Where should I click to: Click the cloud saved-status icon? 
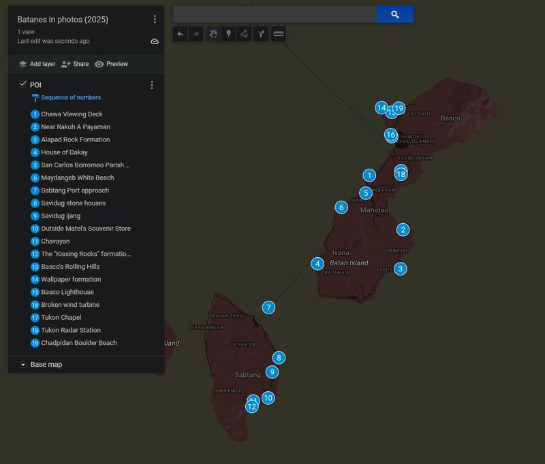click(x=155, y=42)
